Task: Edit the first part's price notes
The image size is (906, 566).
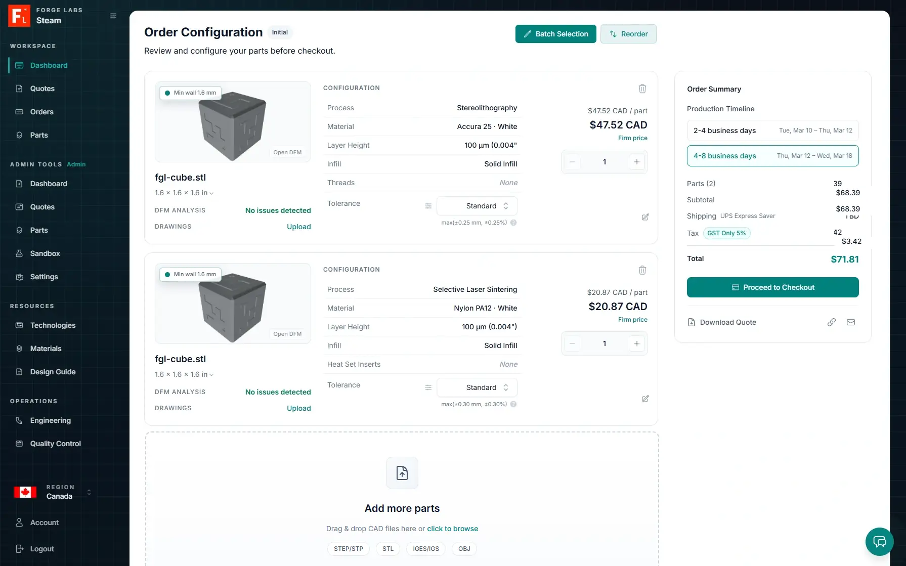Action: (x=645, y=217)
